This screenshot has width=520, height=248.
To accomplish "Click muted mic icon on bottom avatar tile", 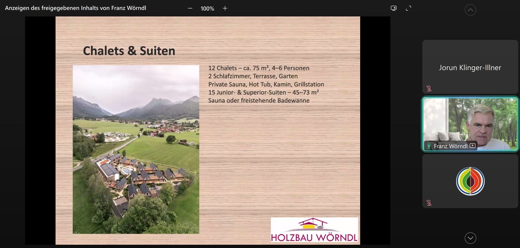I will tap(429, 203).
